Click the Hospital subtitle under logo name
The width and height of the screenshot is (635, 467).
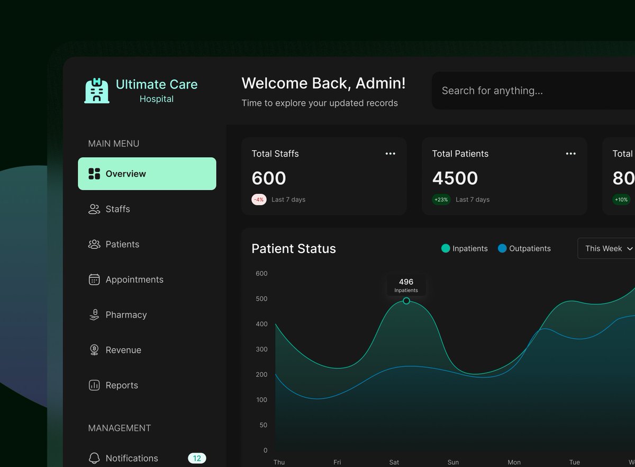(x=157, y=99)
